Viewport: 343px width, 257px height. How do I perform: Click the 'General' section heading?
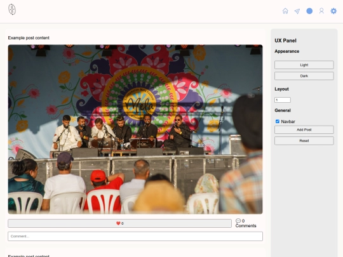[x=283, y=110]
